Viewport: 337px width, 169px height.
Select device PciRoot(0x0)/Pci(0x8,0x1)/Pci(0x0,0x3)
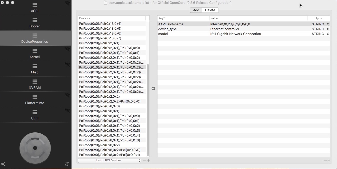tap(112, 130)
